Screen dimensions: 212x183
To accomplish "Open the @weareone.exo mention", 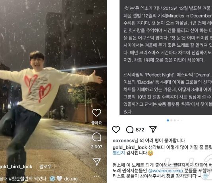I will tap(166, 171).
